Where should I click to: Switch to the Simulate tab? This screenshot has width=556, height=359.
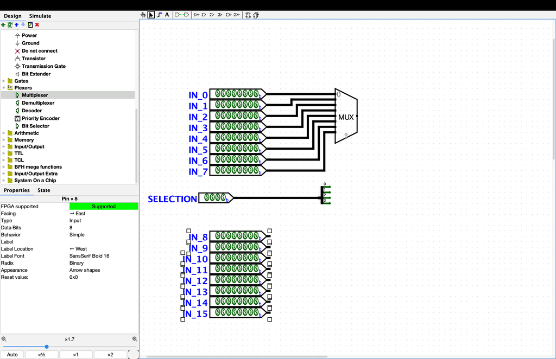(40, 16)
